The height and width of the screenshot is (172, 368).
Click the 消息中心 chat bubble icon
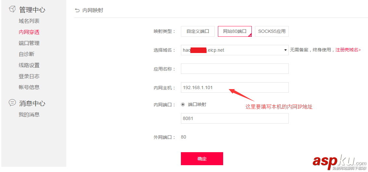tap(12, 103)
